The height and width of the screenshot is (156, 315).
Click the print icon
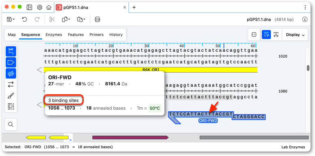97,19
